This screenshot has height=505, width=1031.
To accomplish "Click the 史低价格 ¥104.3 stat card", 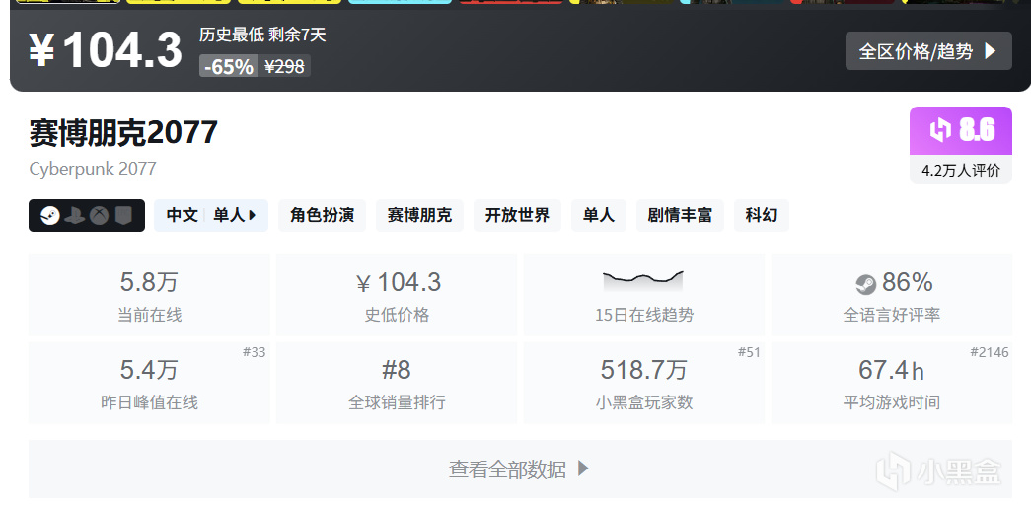I will (397, 295).
